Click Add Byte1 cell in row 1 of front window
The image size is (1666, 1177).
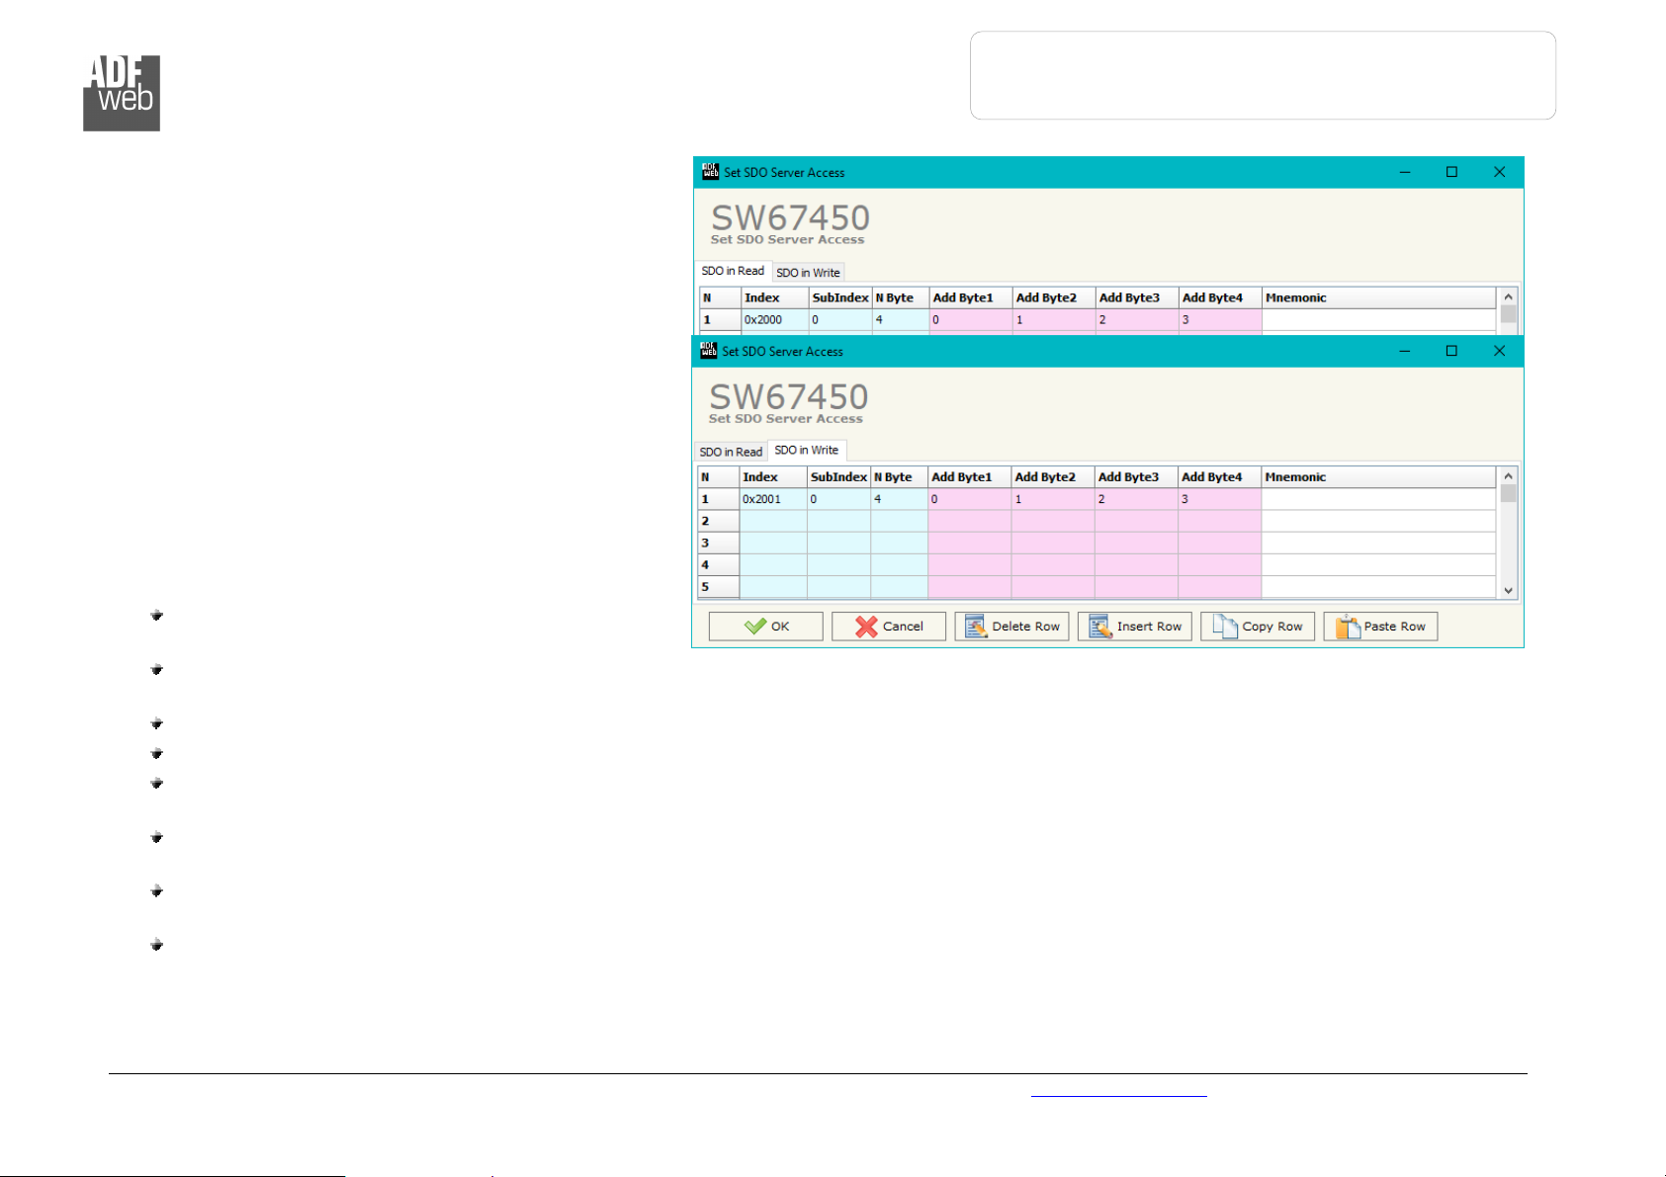point(969,499)
